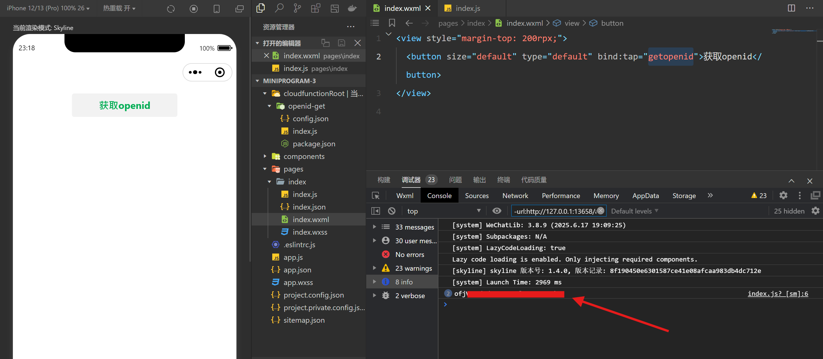The image size is (823, 359).
Task: Click the compile/refresh icon in toolbar
Action: click(x=171, y=9)
